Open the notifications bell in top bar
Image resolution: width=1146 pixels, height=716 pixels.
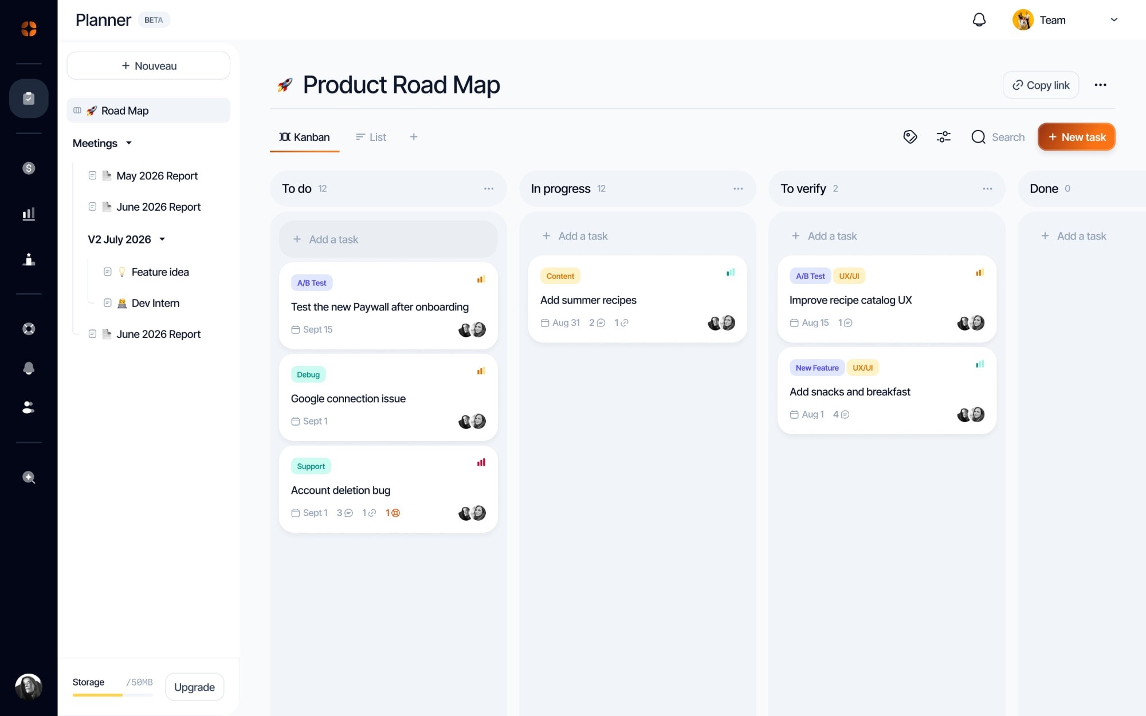pyautogui.click(x=979, y=20)
